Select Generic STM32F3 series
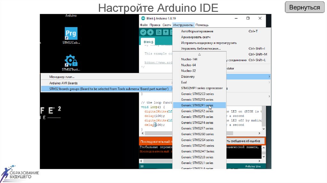This screenshot has height=183, width=327. (199, 117)
